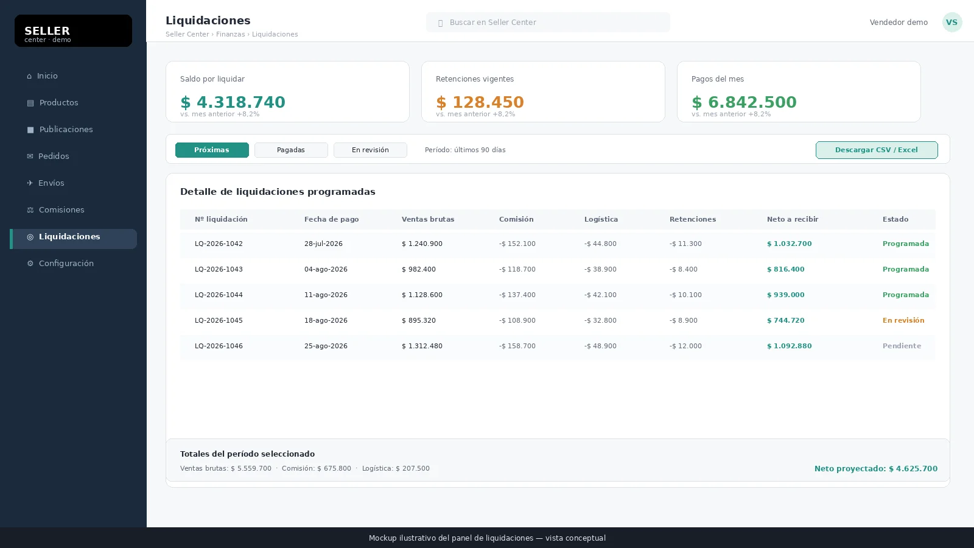Click the search icon in search bar
The image size is (974, 548).
440,23
